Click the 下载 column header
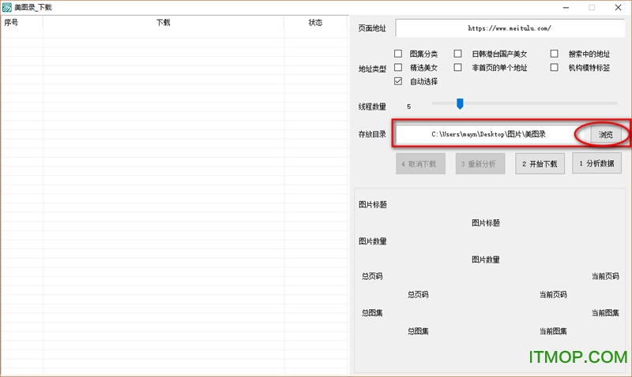 [164, 23]
